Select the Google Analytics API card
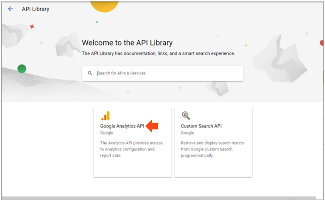Screen dimensions: 325x201 coord(133,166)
